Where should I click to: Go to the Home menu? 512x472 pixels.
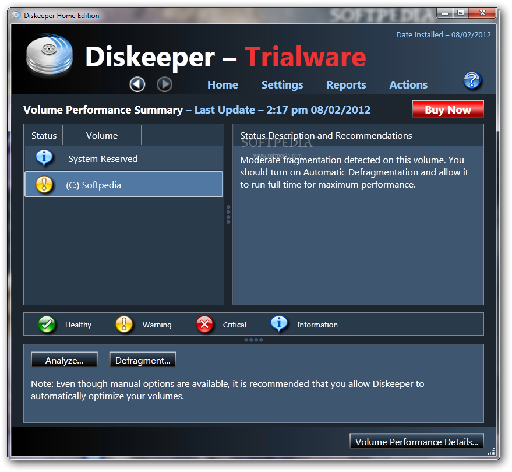click(x=223, y=85)
